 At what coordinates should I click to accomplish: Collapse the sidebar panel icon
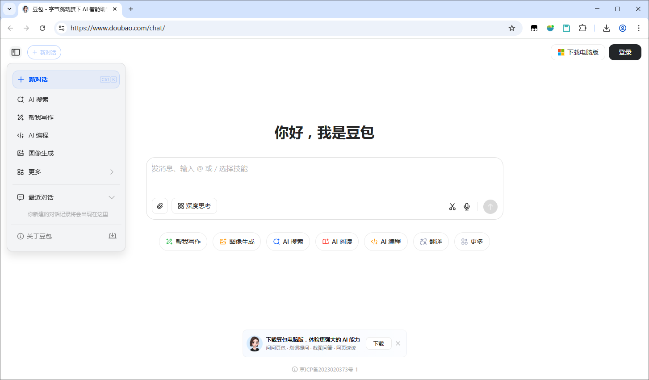point(16,52)
